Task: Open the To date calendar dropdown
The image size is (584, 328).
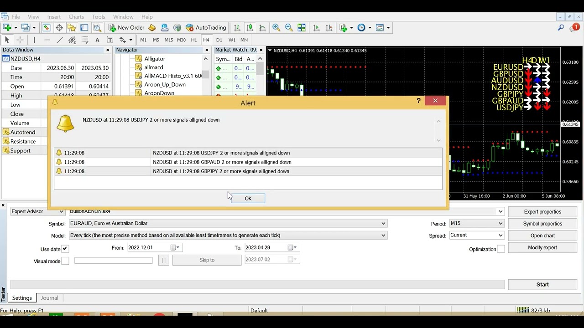Action: (x=292, y=247)
